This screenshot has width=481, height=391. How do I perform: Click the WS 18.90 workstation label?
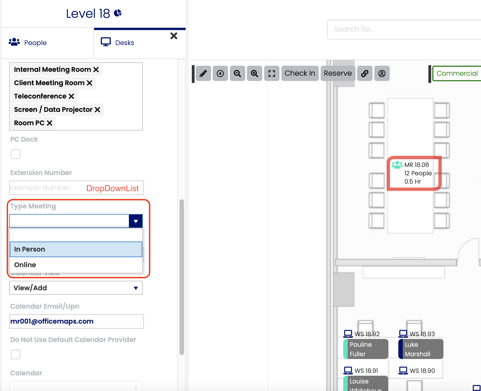click(x=422, y=371)
